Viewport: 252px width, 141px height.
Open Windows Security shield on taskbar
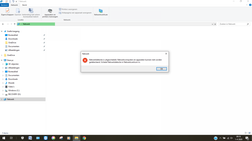point(22,138)
